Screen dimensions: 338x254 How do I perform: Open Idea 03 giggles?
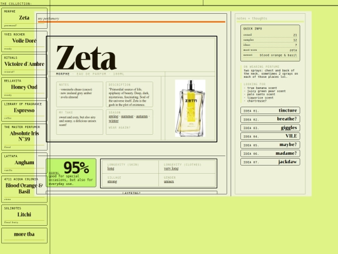point(270,128)
